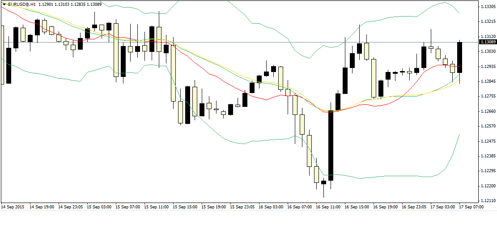Select the 1.12660 level on price axis
This screenshot has height=237, width=497.
pos(487,111)
